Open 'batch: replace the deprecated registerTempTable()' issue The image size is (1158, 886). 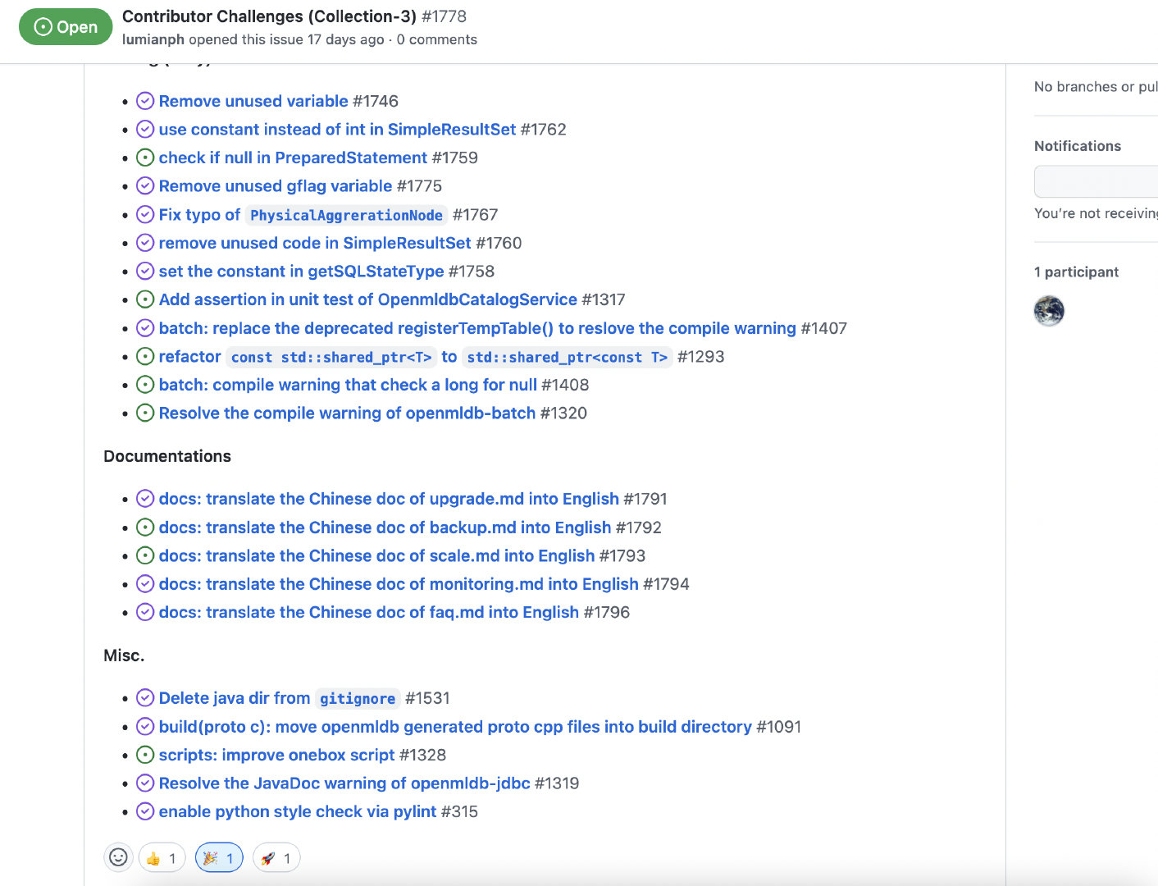pyautogui.click(x=477, y=328)
